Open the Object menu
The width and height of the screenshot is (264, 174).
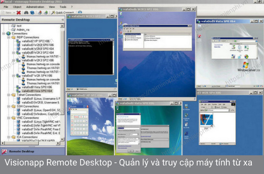coord(17,7)
